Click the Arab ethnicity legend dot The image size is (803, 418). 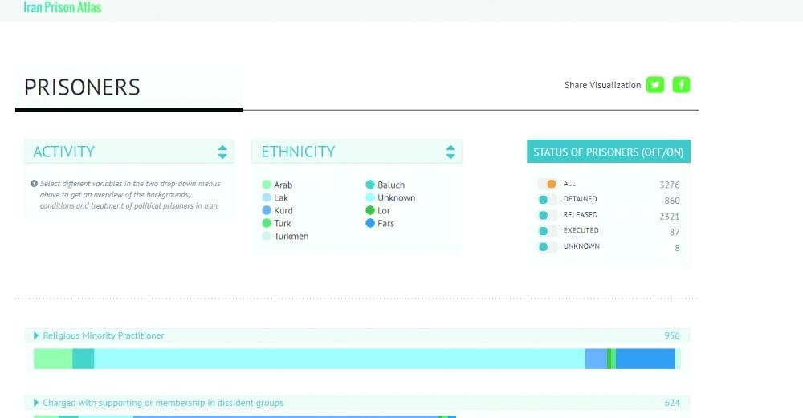point(267,185)
